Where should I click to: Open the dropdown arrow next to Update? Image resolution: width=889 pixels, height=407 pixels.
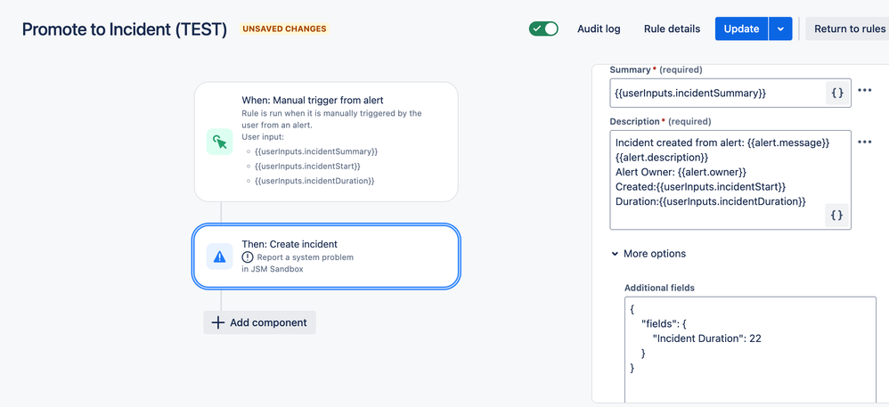[780, 28]
